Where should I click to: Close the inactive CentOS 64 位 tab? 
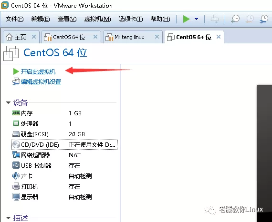pos(95,37)
